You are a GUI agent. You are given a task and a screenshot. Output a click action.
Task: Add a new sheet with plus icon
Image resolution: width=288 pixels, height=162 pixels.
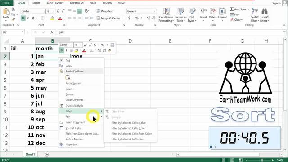pyautogui.click(x=47, y=154)
